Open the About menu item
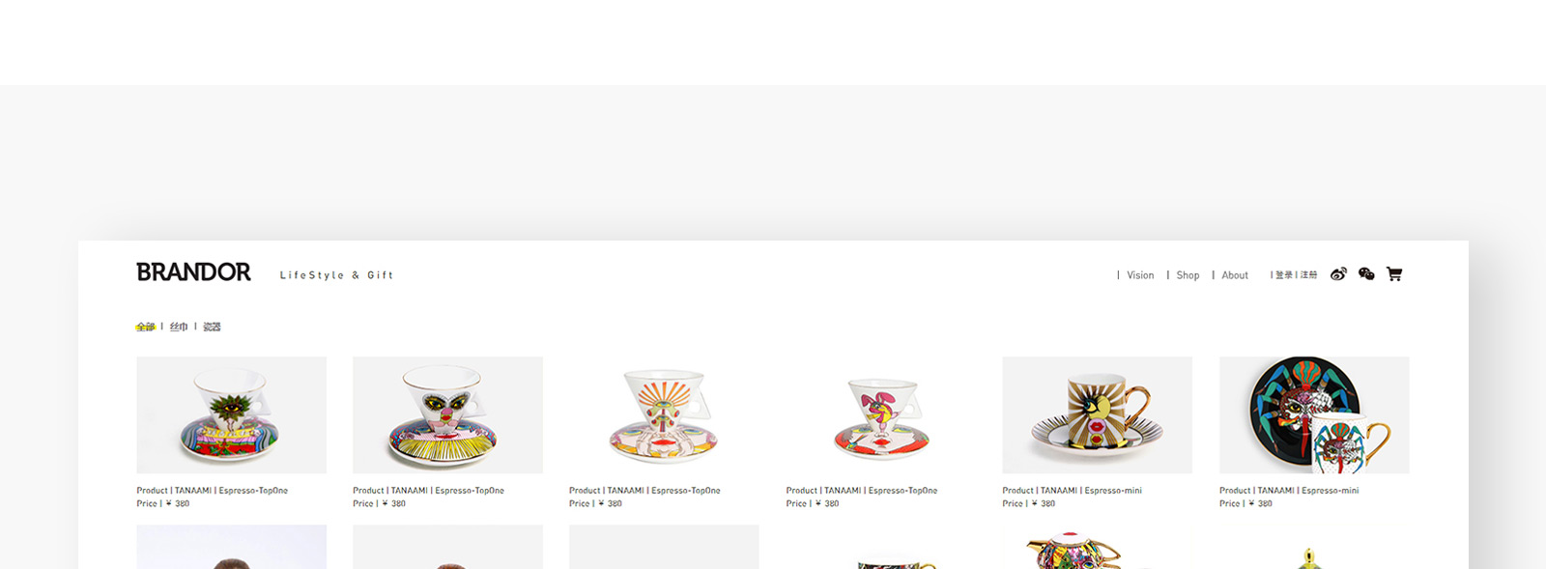1546x569 pixels. pyautogui.click(x=1235, y=275)
